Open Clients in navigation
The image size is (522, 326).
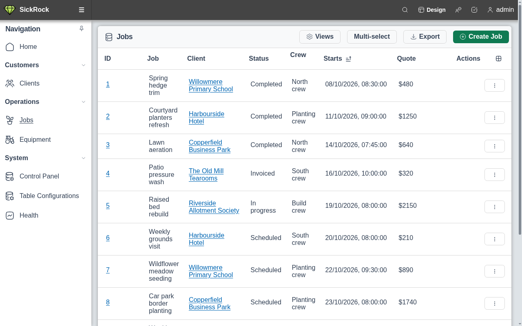(x=46, y=84)
